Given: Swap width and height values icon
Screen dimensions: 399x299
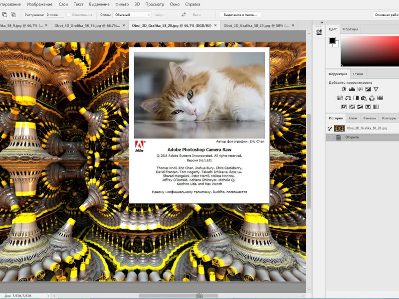Looking at the screenshot, I should tap(184, 15).
